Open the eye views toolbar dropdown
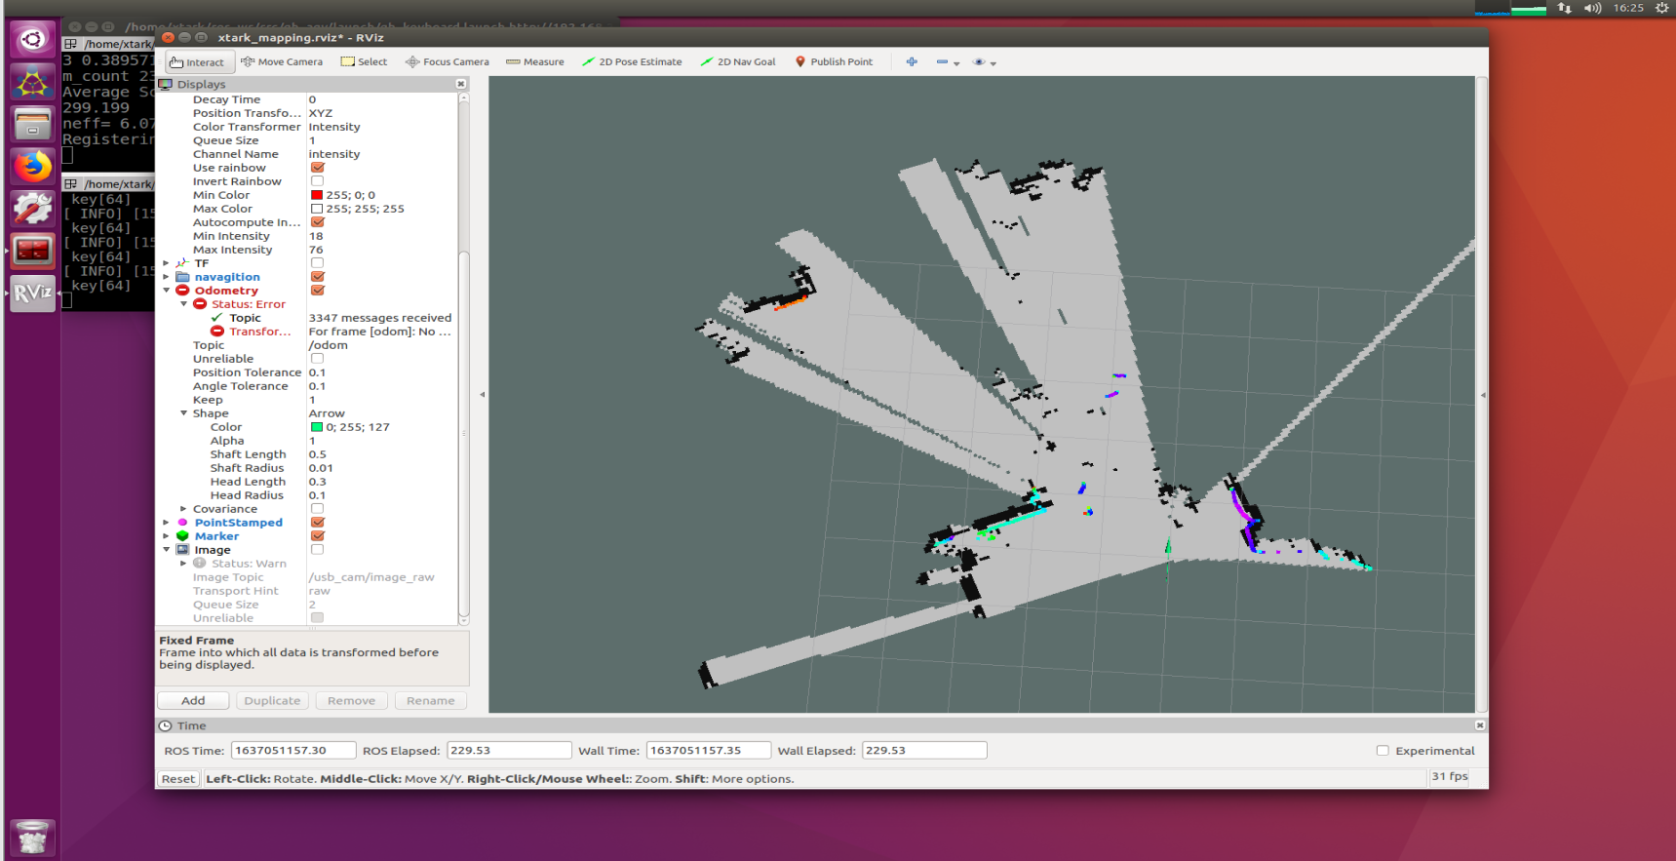 click(x=985, y=62)
